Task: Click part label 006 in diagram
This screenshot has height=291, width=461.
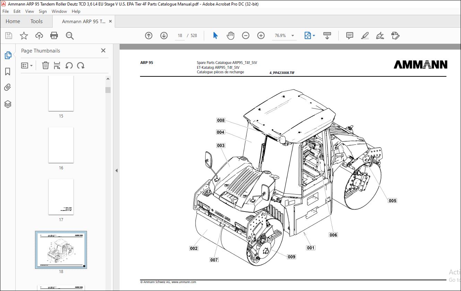Action: click(333, 235)
